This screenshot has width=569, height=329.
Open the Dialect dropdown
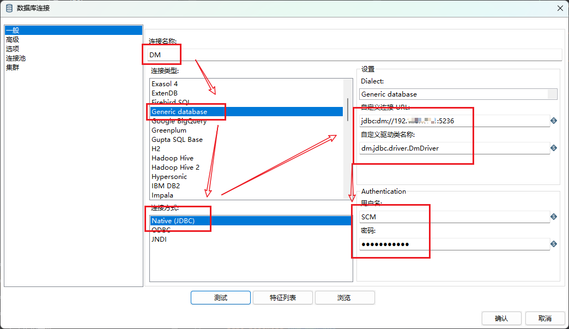[552, 94]
